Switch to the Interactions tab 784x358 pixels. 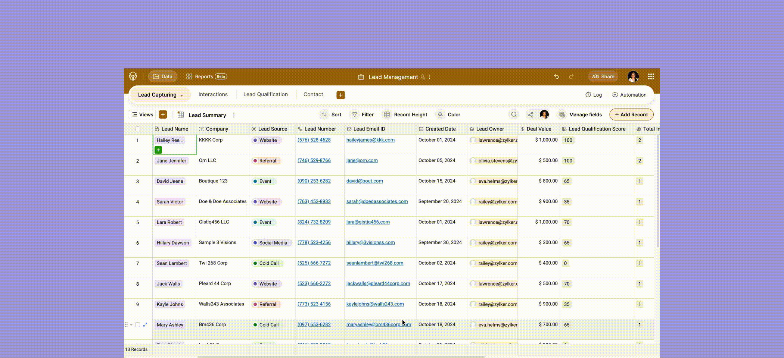[x=213, y=94]
